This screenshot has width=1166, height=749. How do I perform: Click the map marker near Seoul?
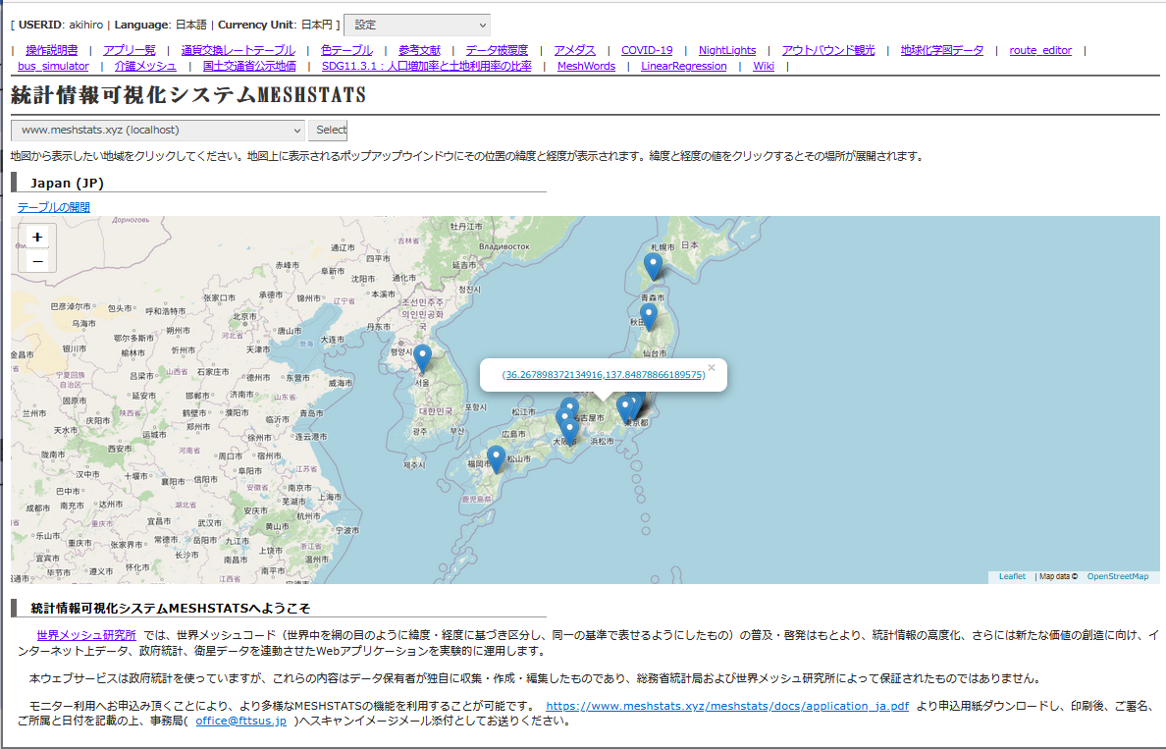tap(422, 357)
